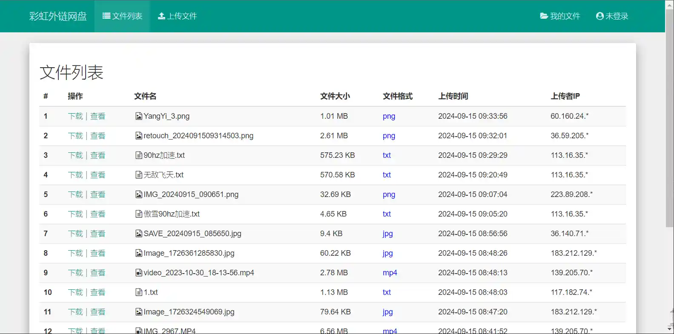Click the video file icon beside video_2023-10-30_18-13-56.mp4
The height and width of the screenshot is (334, 674).
138,273
